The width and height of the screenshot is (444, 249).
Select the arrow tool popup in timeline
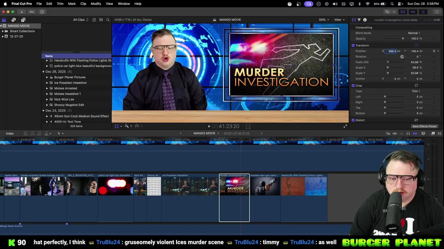tap(60, 133)
